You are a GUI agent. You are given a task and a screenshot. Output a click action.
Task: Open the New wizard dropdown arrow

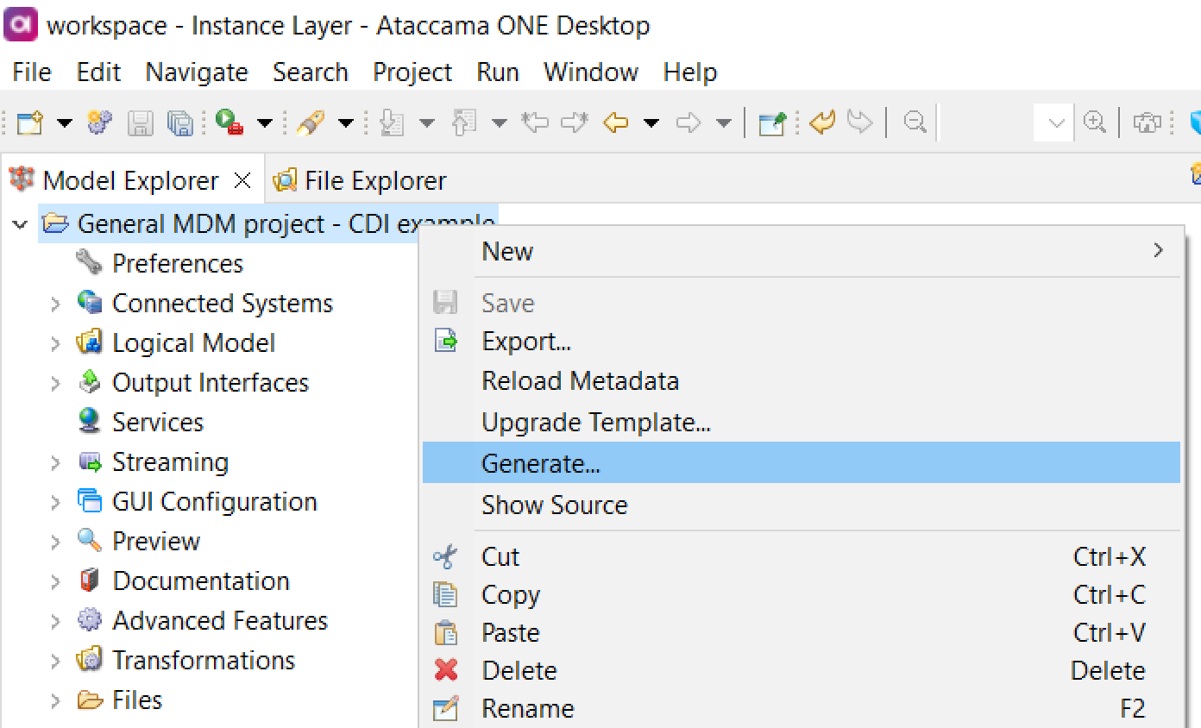pyautogui.click(x=65, y=123)
